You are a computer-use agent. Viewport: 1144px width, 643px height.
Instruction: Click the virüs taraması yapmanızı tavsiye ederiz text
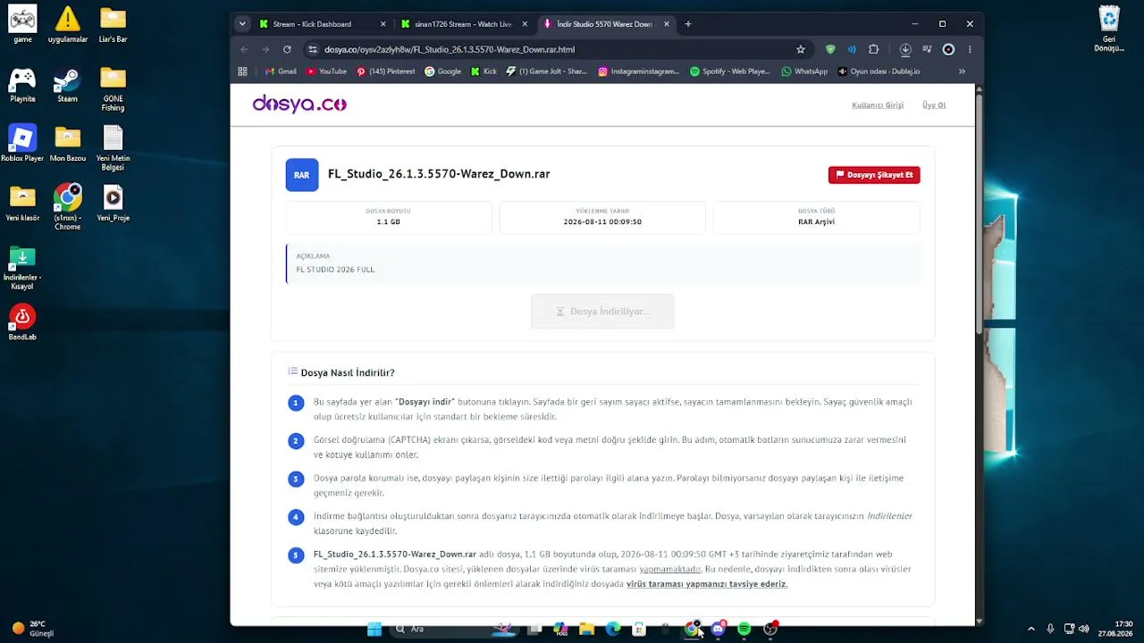point(707,584)
